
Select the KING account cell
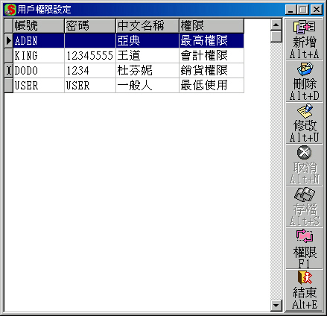click(x=39, y=55)
